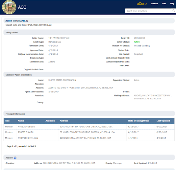The height and width of the screenshot is (170, 176).
Task: Click 2201 N Central Ave Apt 8A table address
Action: click(86, 138)
